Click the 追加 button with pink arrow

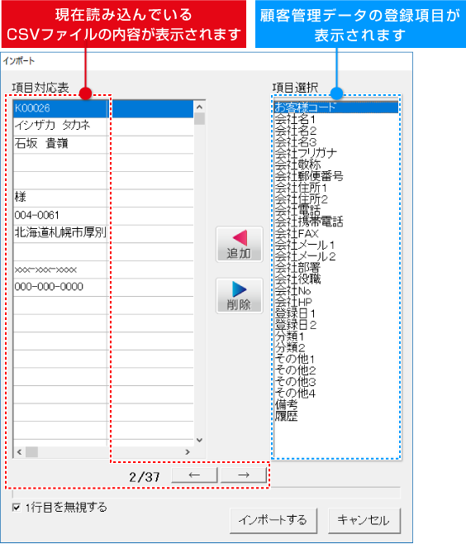[x=240, y=244]
